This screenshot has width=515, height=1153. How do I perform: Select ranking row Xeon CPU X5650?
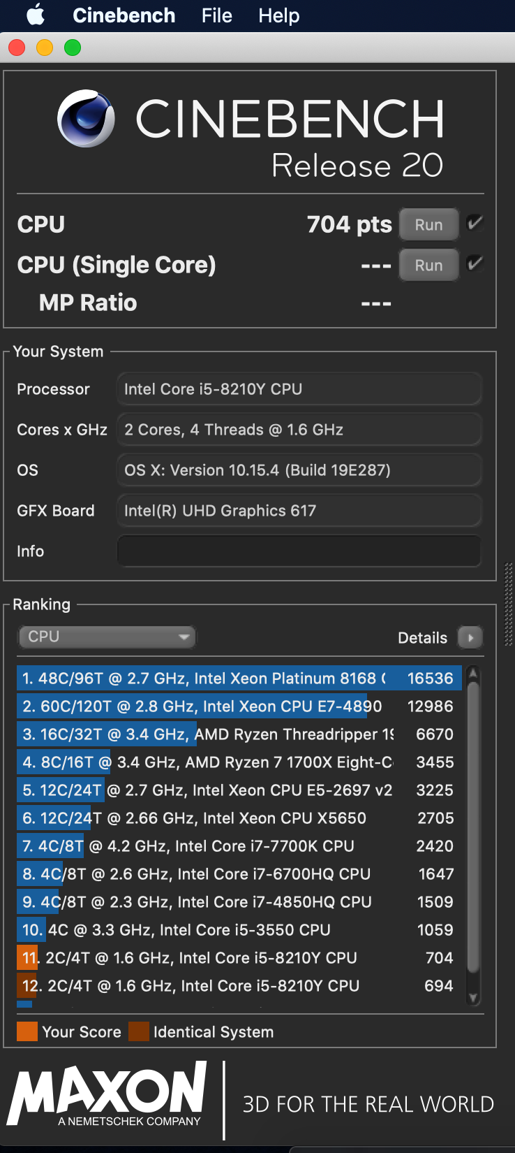click(x=239, y=818)
